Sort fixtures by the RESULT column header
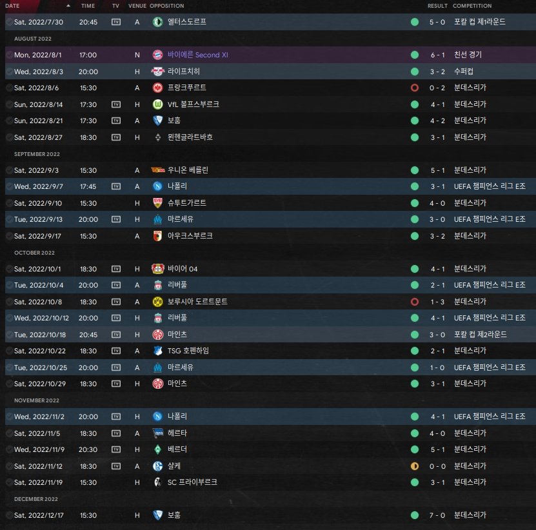Image resolution: width=536 pixels, height=530 pixels. 437,6
